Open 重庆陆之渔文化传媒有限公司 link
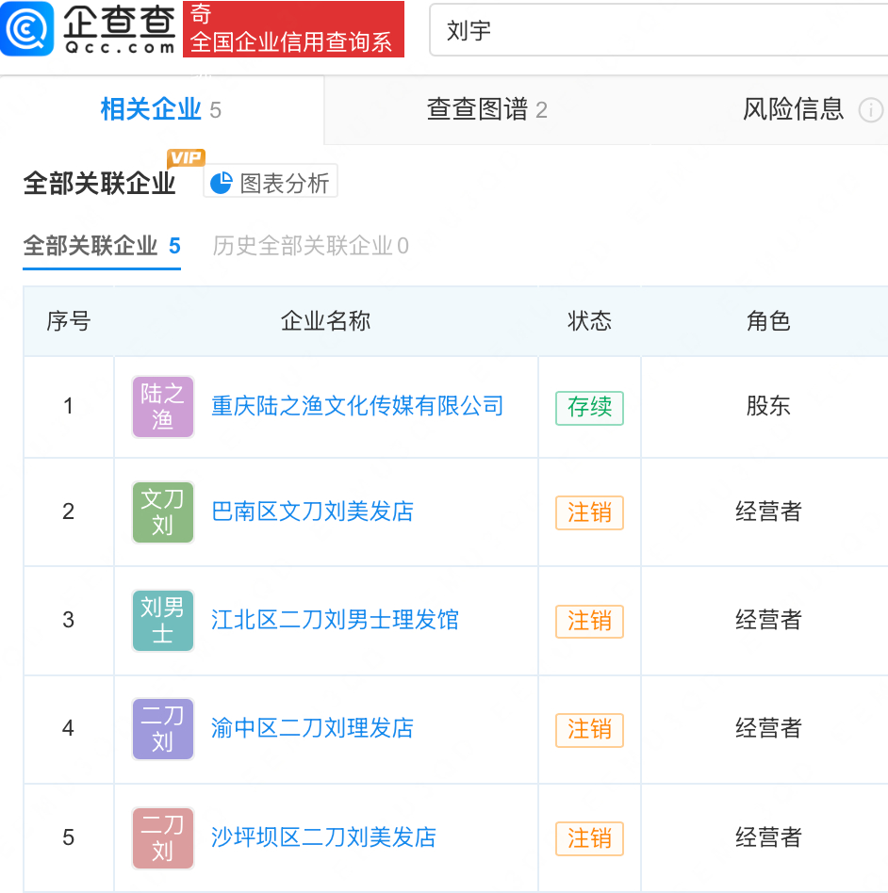The width and height of the screenshot is (888, 893). pyautogui.click(x=357, y=406)
